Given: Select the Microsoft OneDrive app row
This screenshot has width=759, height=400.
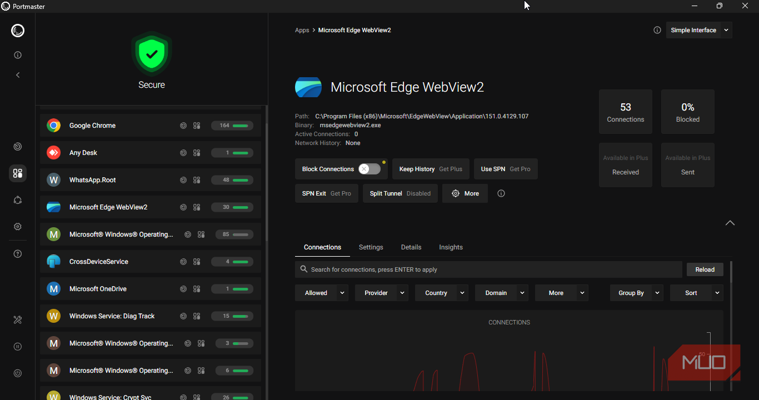Looking at the screenshot, I should [x=151, y=289].
